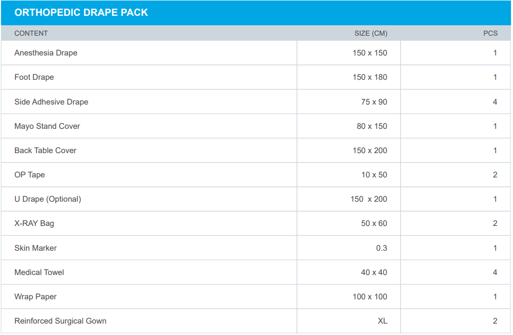
Task: Click the CONTENT column header
Action: coord(31,33)
